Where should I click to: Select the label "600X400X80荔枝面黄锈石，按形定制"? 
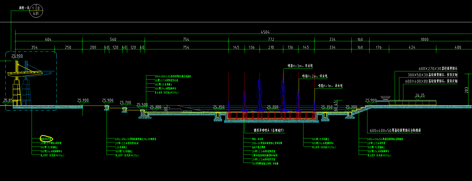431,81
